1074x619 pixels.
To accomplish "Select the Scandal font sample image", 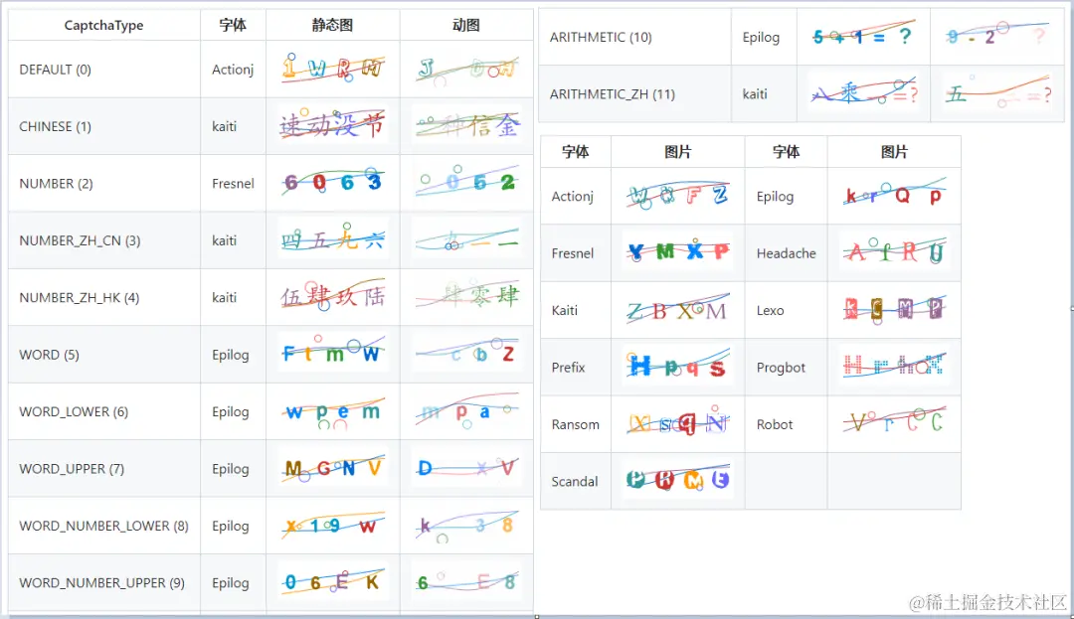I will click(677, 481).
